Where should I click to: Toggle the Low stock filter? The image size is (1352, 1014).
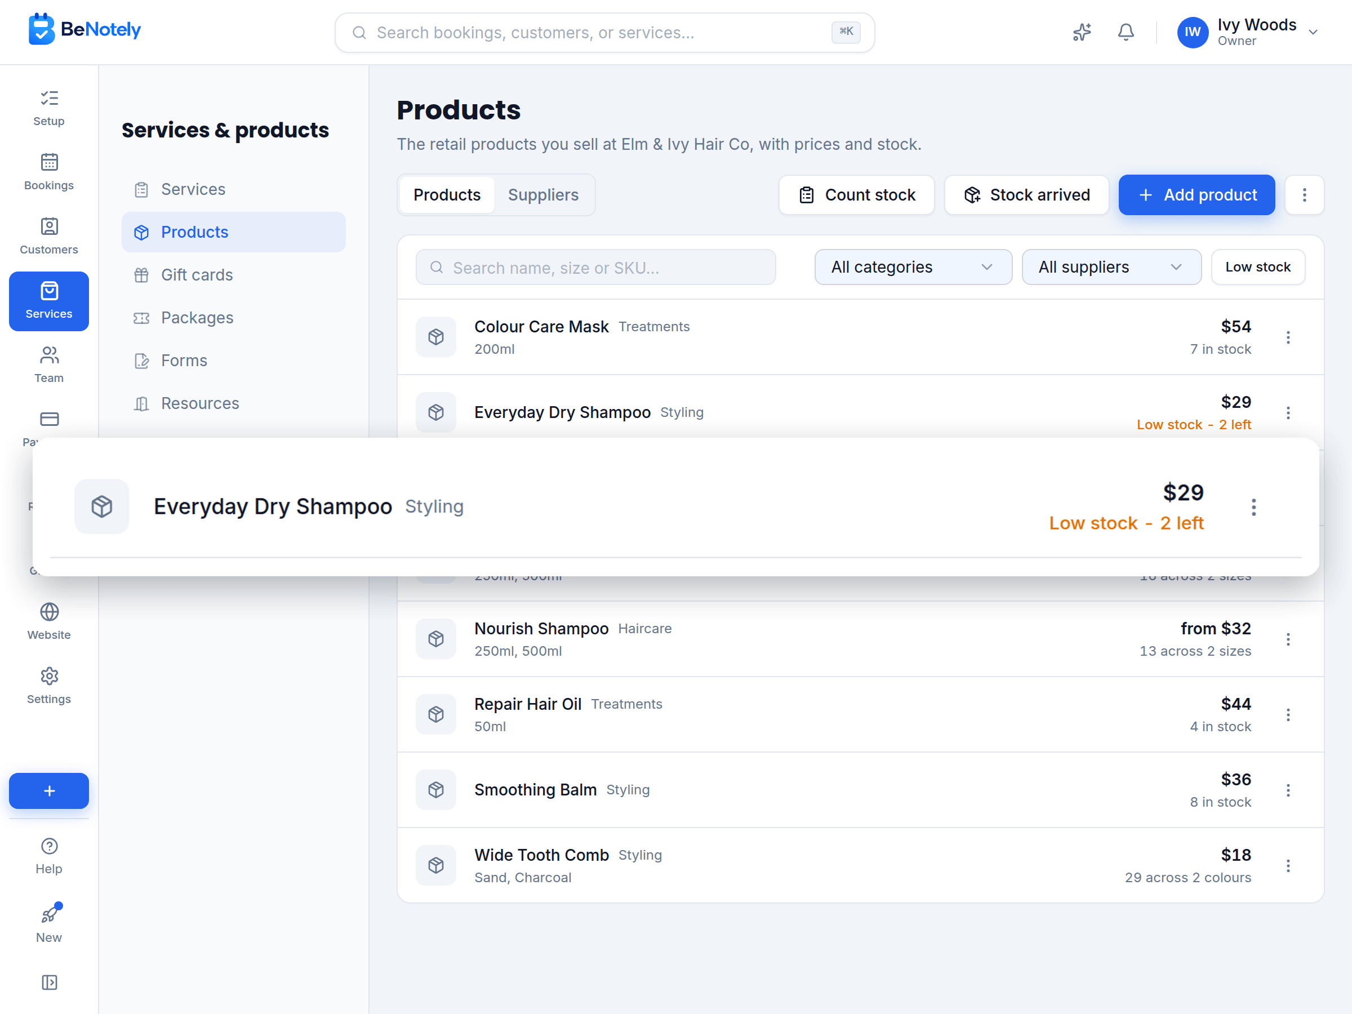(x=1258, y=267)
